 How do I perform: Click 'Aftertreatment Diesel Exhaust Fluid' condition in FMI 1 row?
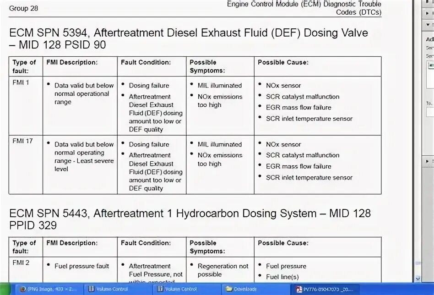tap(156, 113)
